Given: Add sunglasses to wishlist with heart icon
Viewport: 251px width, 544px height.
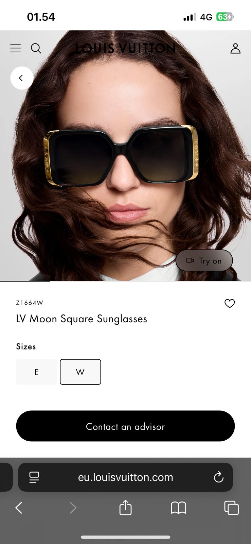Looking at the screenshot, I should click(230, 303).
